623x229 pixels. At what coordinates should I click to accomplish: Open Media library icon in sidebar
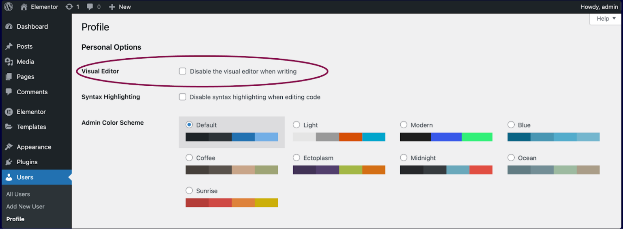pyautogui.click(x=9, y=62)
